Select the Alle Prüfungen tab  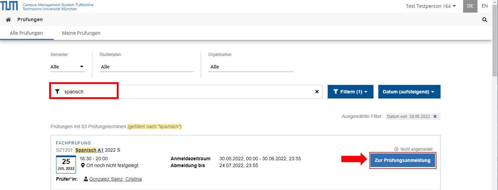(x=26, y=33)
